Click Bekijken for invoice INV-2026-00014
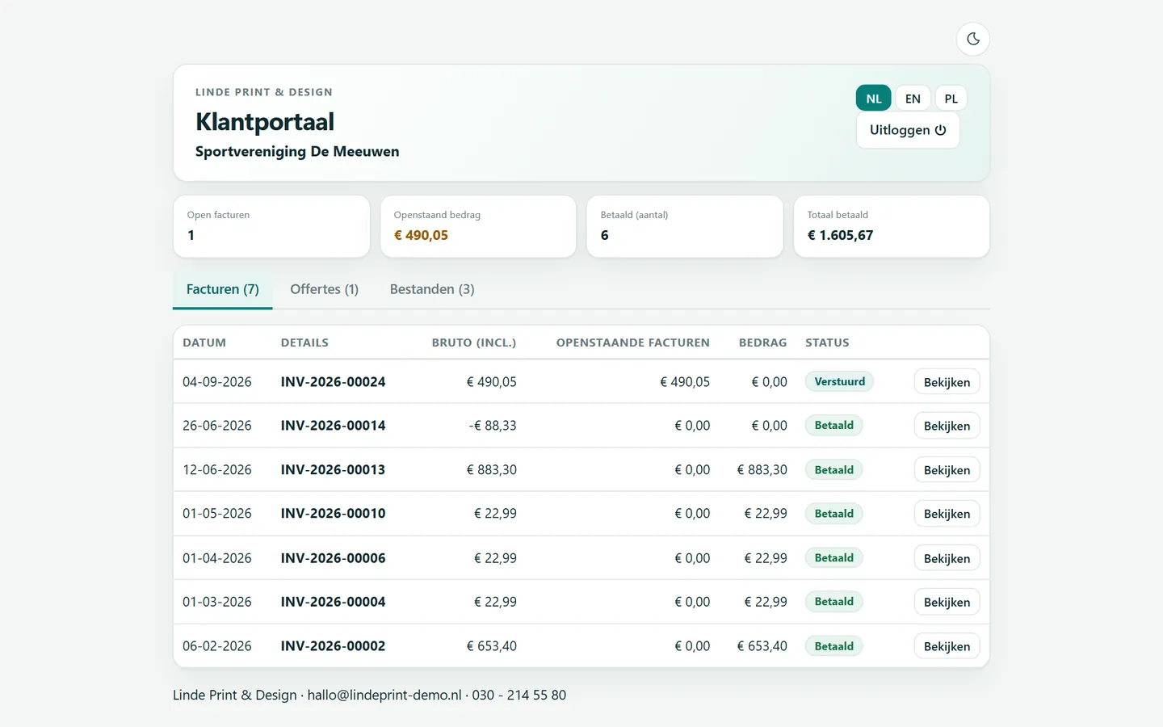The height and width of the screenshot is (727, 1163). [947, 426]
